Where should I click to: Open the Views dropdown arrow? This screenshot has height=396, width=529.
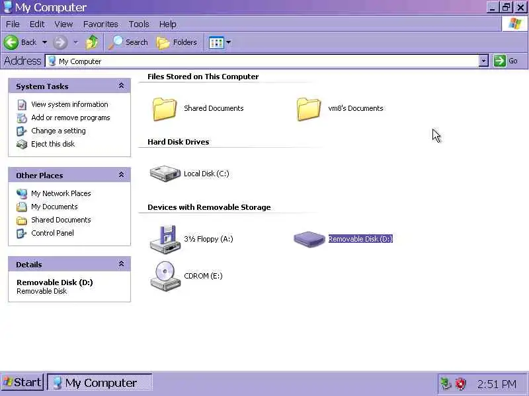[229, 42]
